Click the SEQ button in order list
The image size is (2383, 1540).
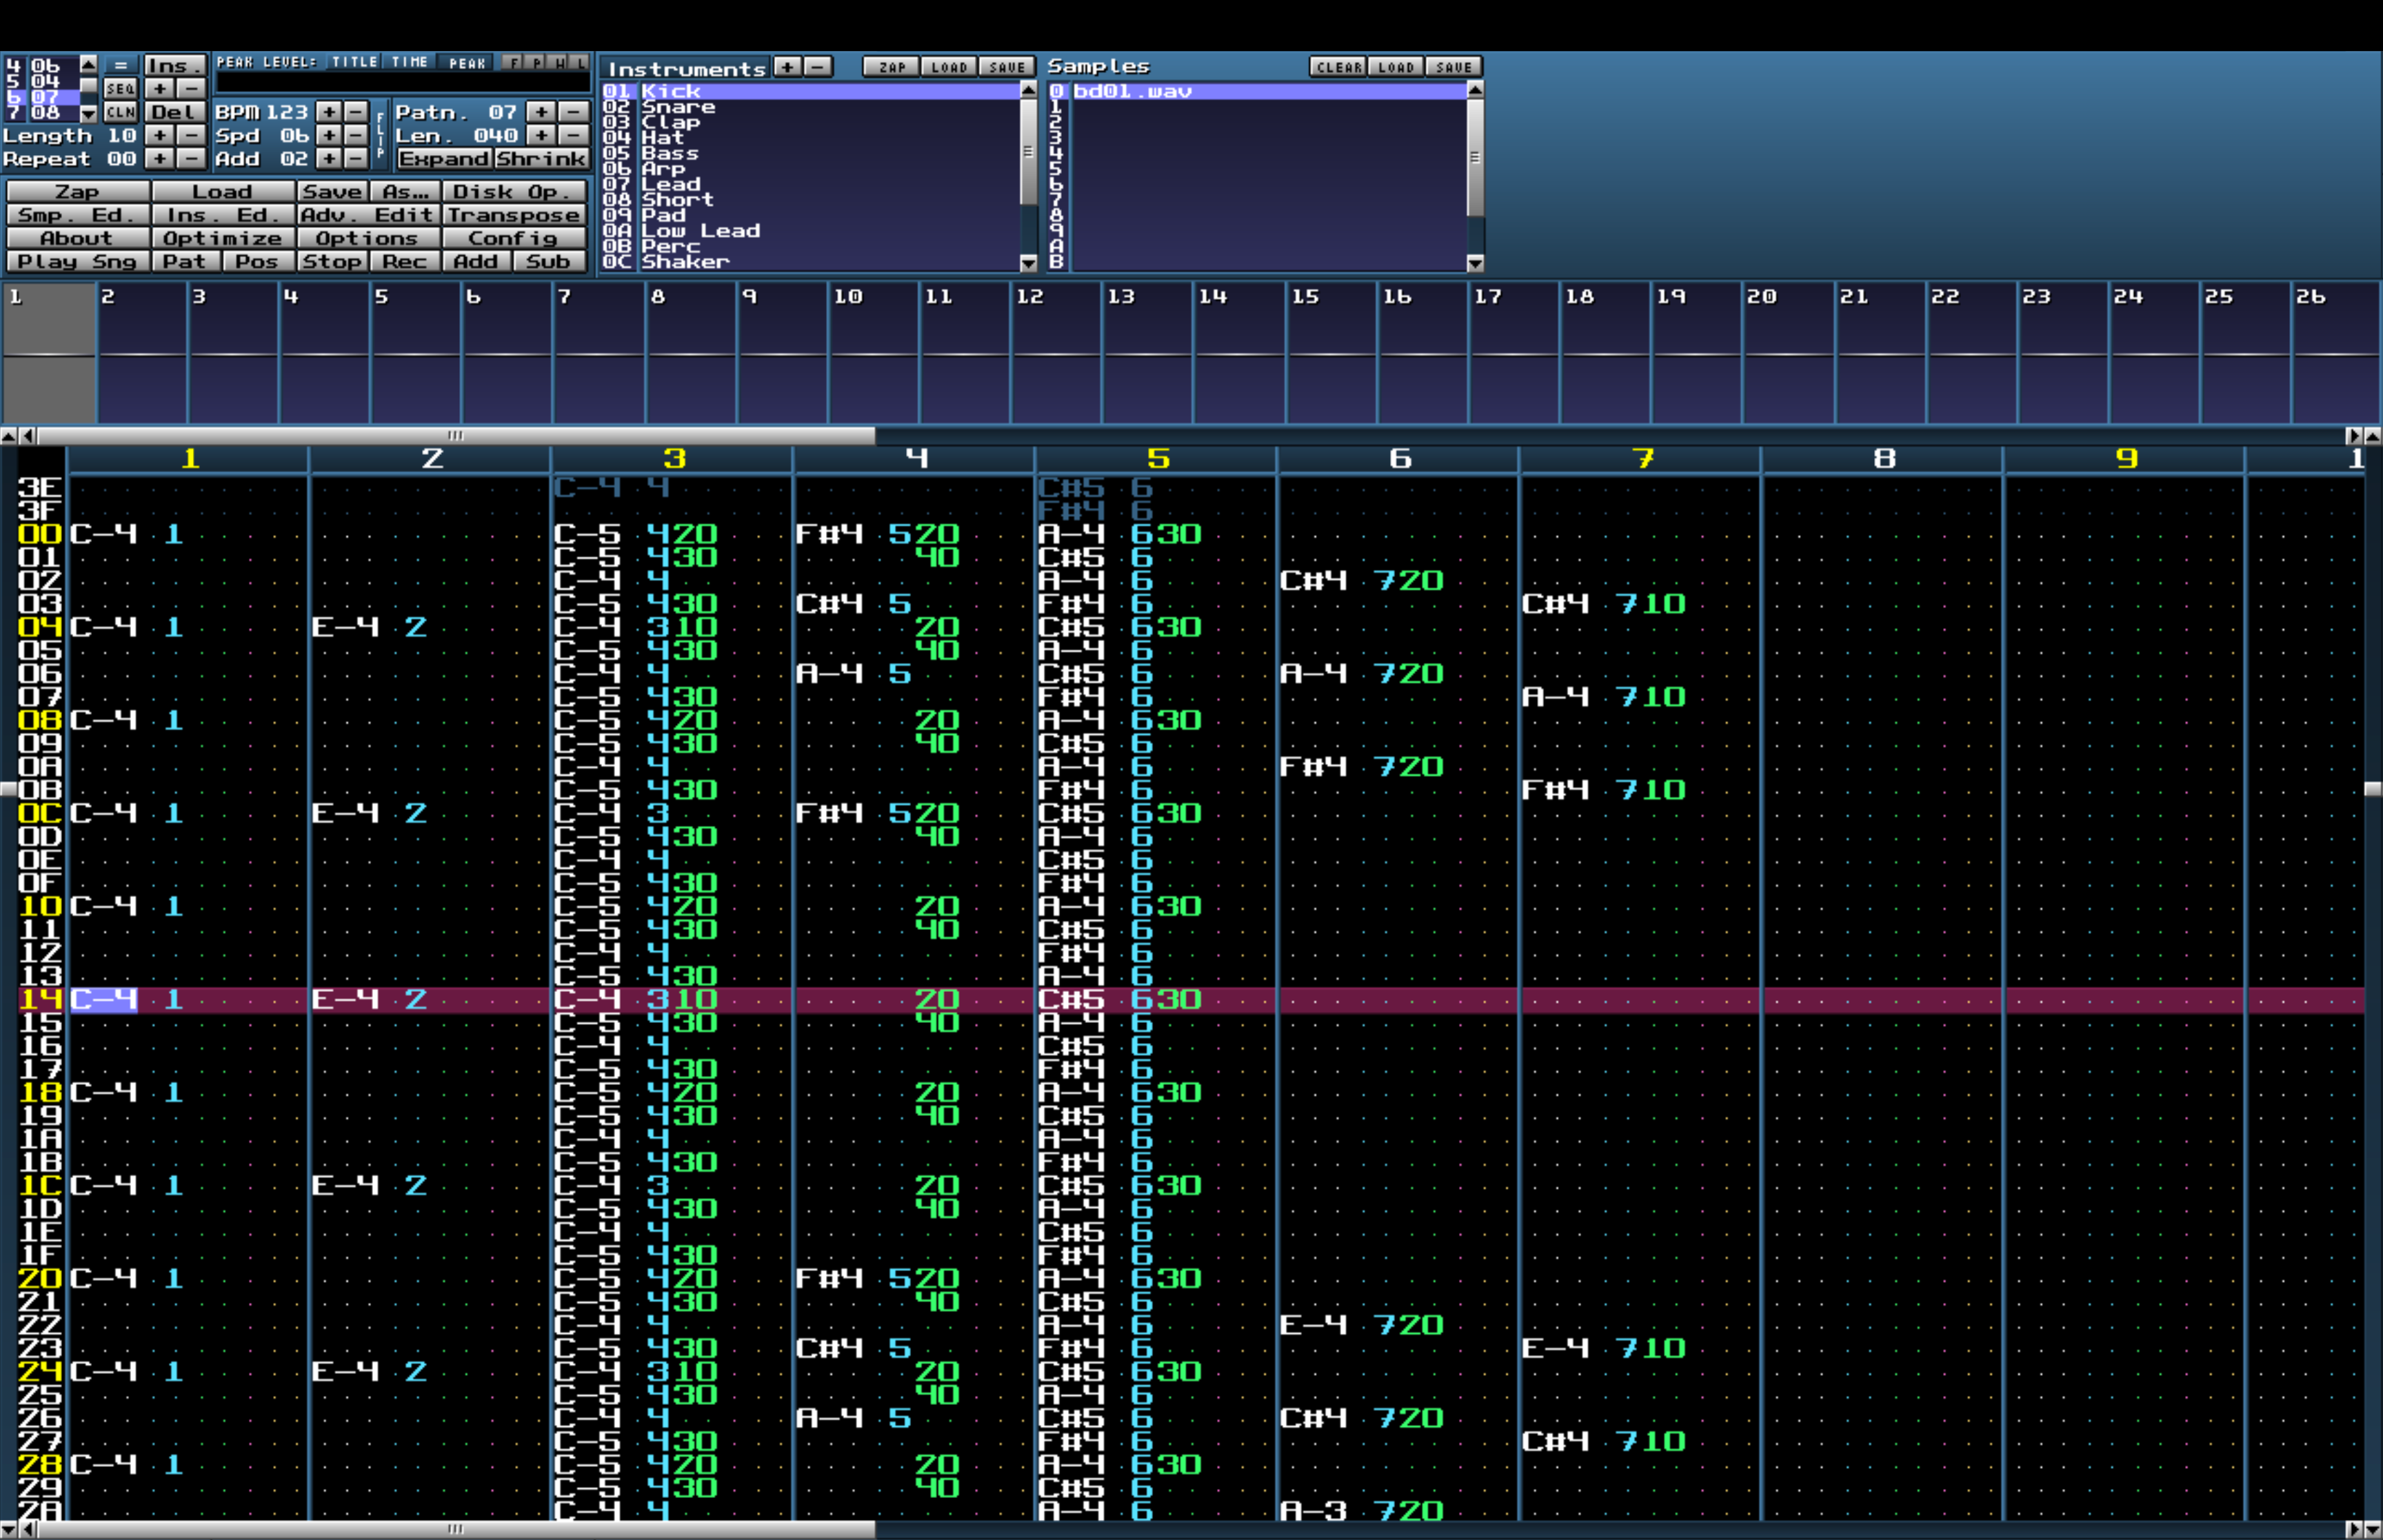[x=120, y=88]
